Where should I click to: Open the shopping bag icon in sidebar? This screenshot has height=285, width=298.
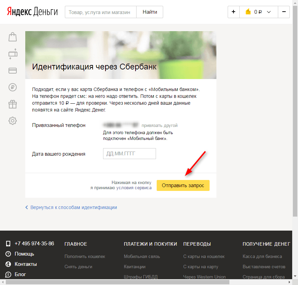tap(13, 37)
